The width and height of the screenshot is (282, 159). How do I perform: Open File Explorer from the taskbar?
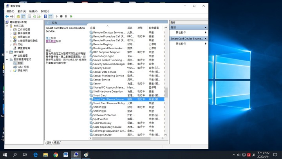[x=46, y=155]
